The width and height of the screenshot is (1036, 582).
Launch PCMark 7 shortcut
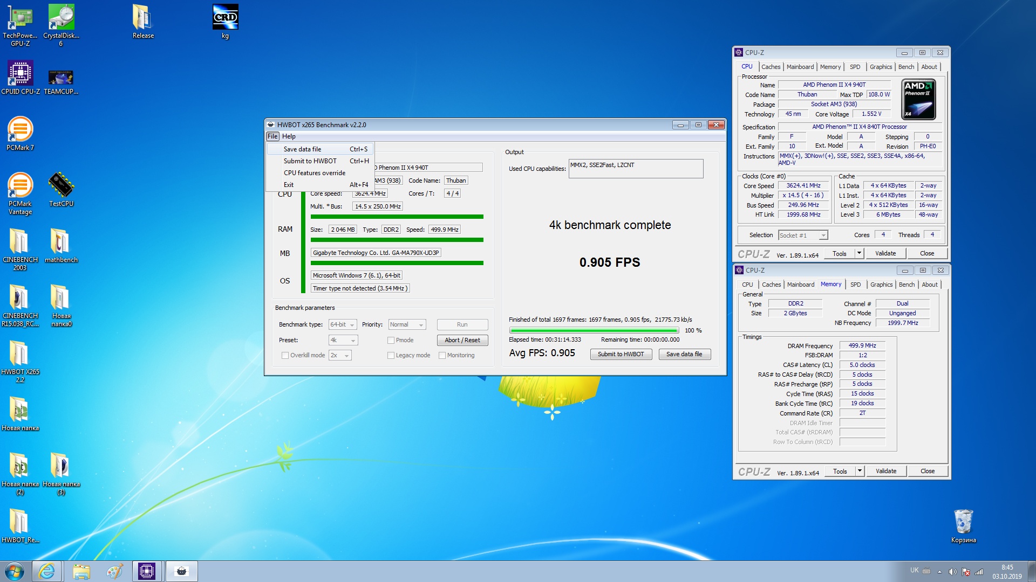(20, 134)
